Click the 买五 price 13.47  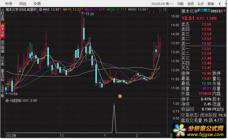tap(207, 68)
